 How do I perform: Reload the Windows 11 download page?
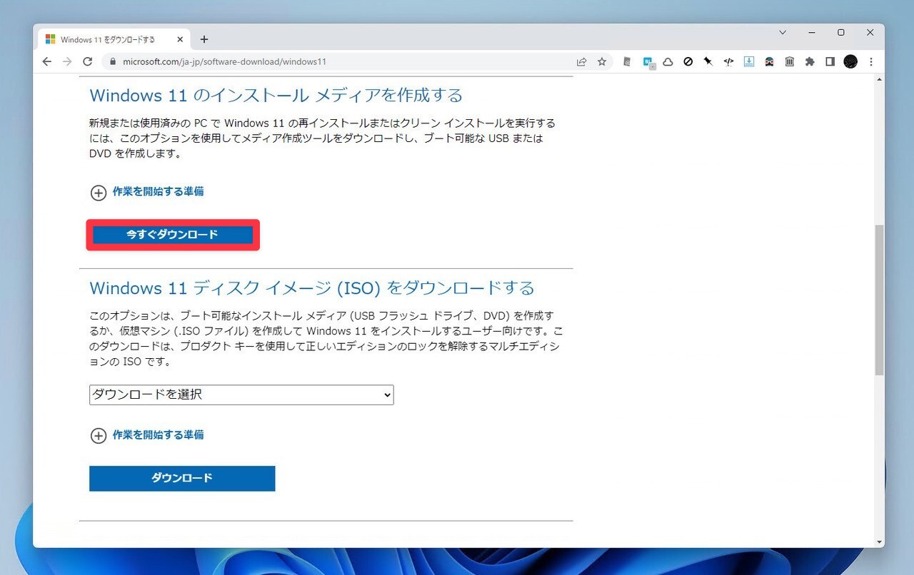(87, 62)
